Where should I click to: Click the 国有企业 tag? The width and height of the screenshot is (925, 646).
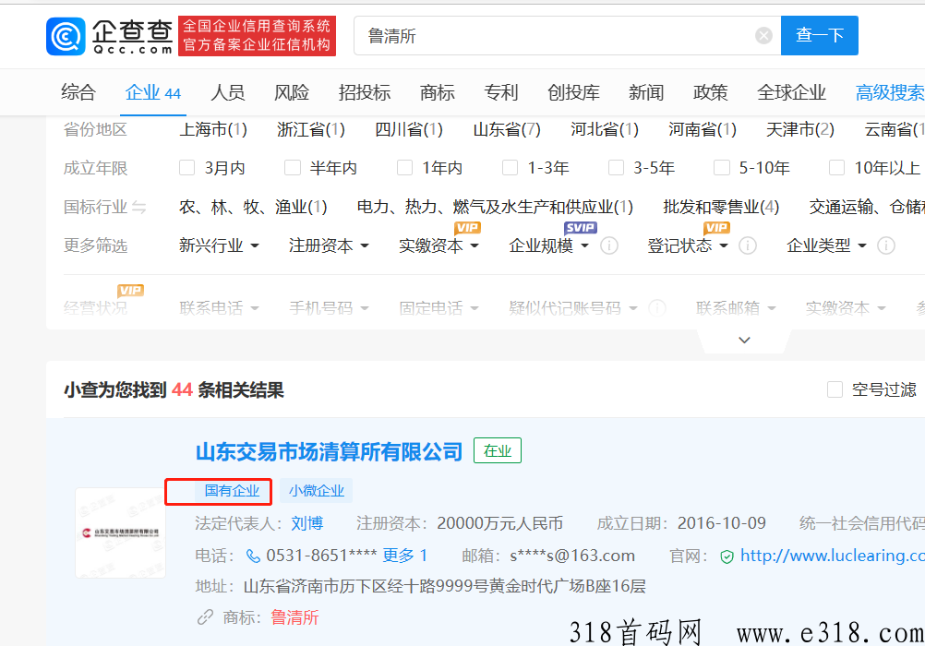coord(232,491)
